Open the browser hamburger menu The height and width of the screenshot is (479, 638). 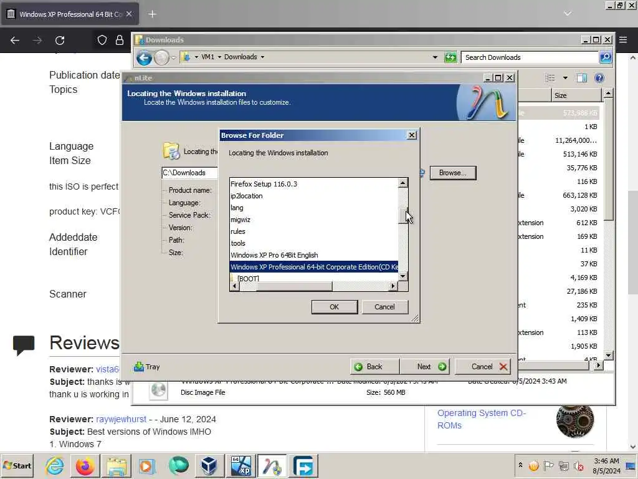(x=623, y=40)
